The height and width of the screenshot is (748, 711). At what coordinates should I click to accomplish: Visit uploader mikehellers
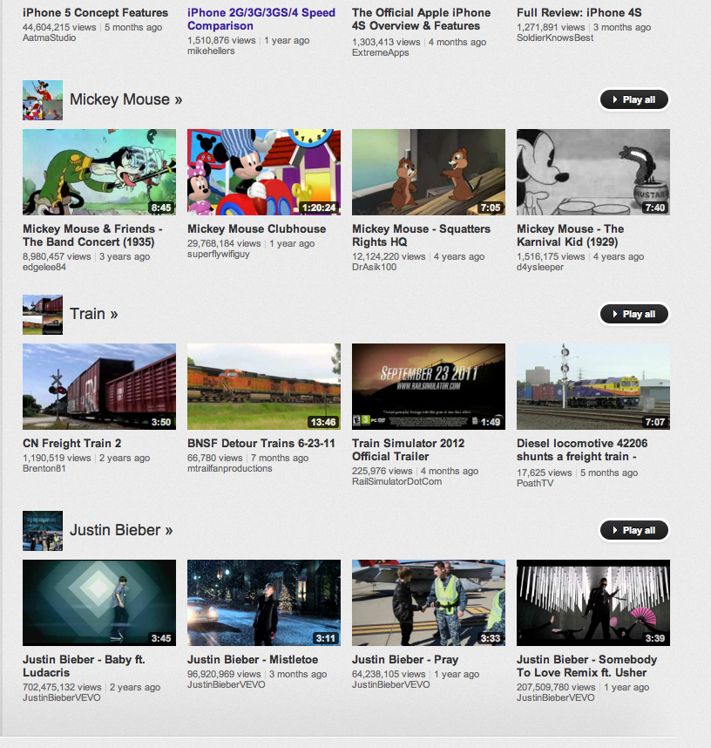tap(211, 51)
